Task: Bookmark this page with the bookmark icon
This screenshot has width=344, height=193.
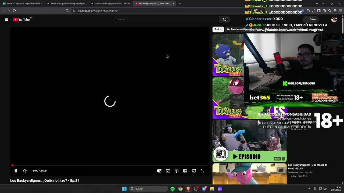Action: (x=67, y=11)
